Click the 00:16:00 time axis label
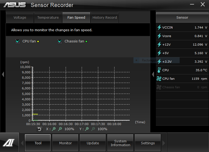This screenshot has width=209, height=152. [x=49, y=124]
